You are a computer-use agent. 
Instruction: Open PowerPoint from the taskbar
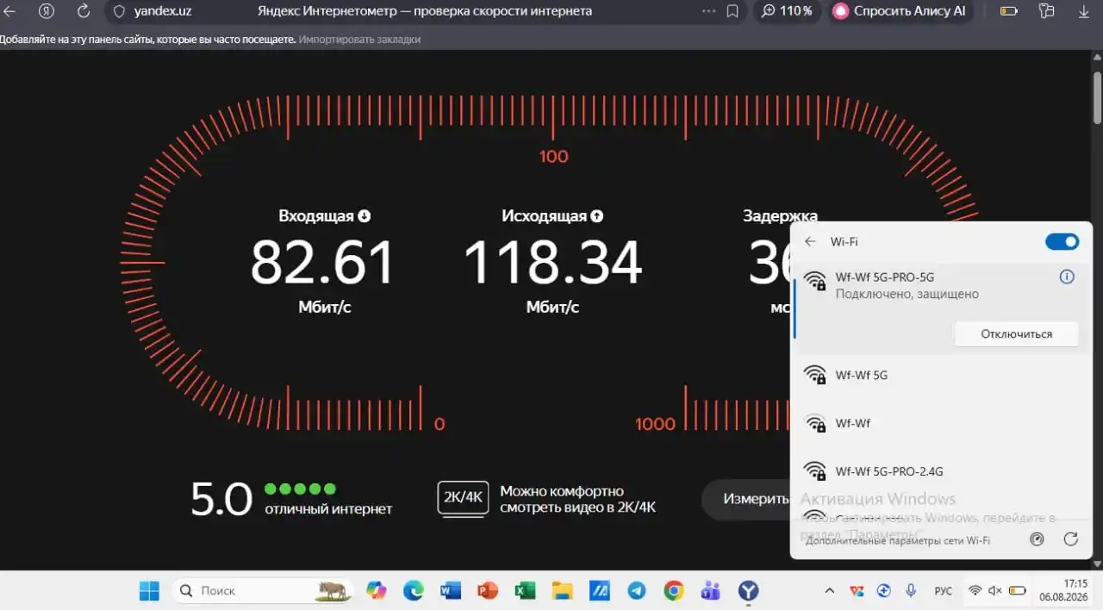[x=488, y=590]
